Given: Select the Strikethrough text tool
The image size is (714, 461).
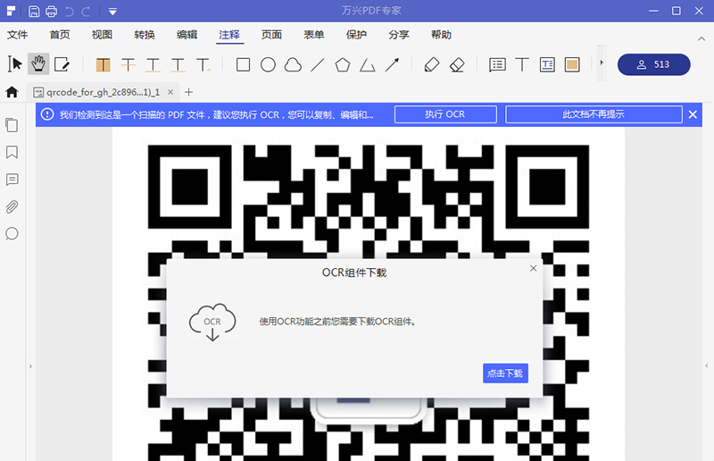Looking at the screenshot, I should (x=129, y=64).
